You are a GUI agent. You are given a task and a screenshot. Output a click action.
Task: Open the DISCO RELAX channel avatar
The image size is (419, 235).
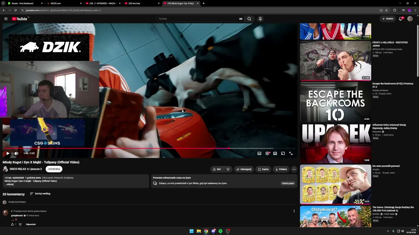(5, 169)
